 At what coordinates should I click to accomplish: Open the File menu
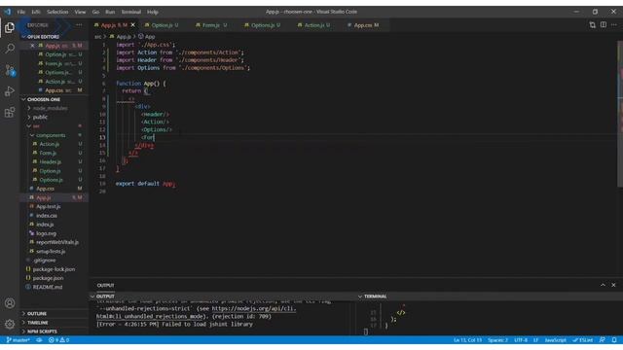(x=21, y=12)
